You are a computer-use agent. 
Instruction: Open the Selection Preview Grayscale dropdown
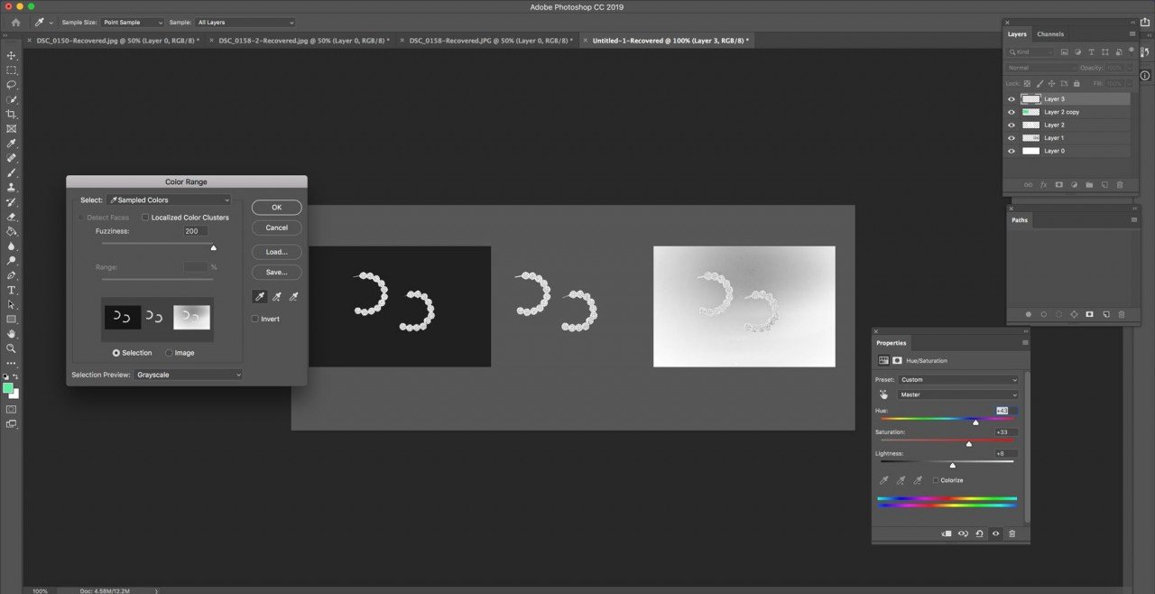tap(188, 375)
